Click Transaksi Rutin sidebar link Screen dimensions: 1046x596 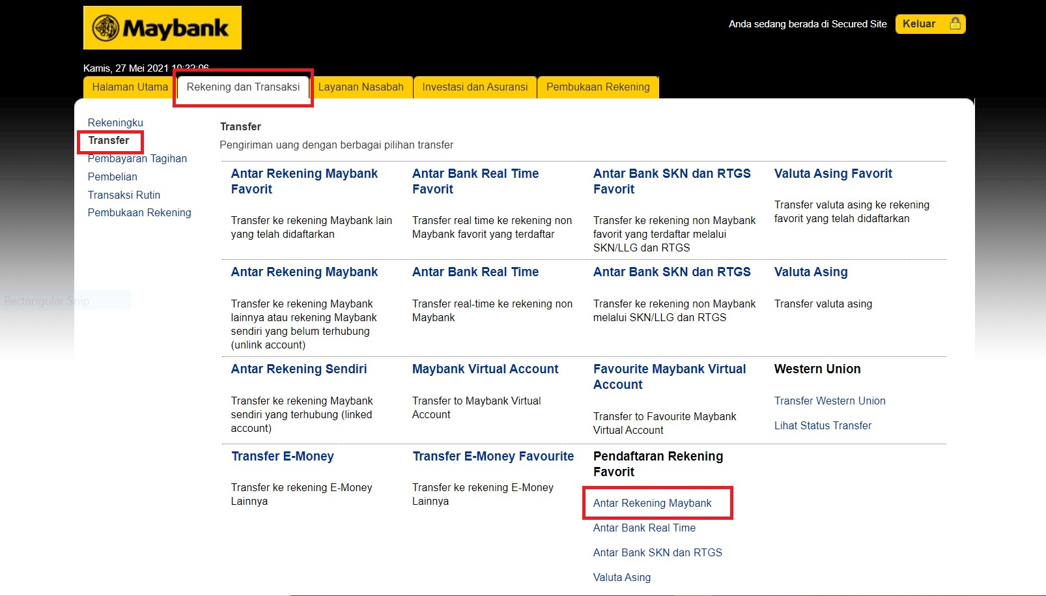[x=124, y=195]
